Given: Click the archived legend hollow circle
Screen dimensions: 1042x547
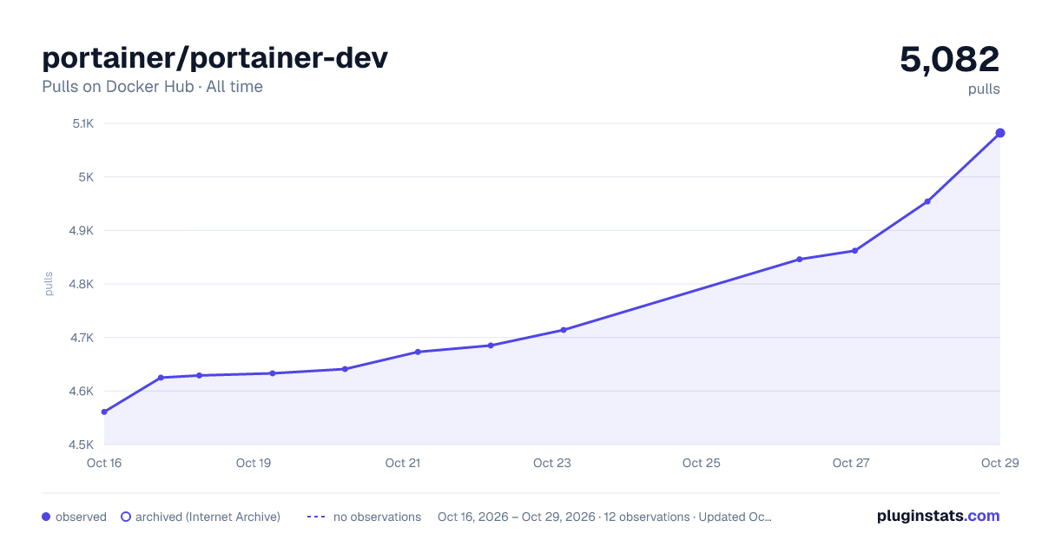Looking at the screenshot, I should (125, 517).
